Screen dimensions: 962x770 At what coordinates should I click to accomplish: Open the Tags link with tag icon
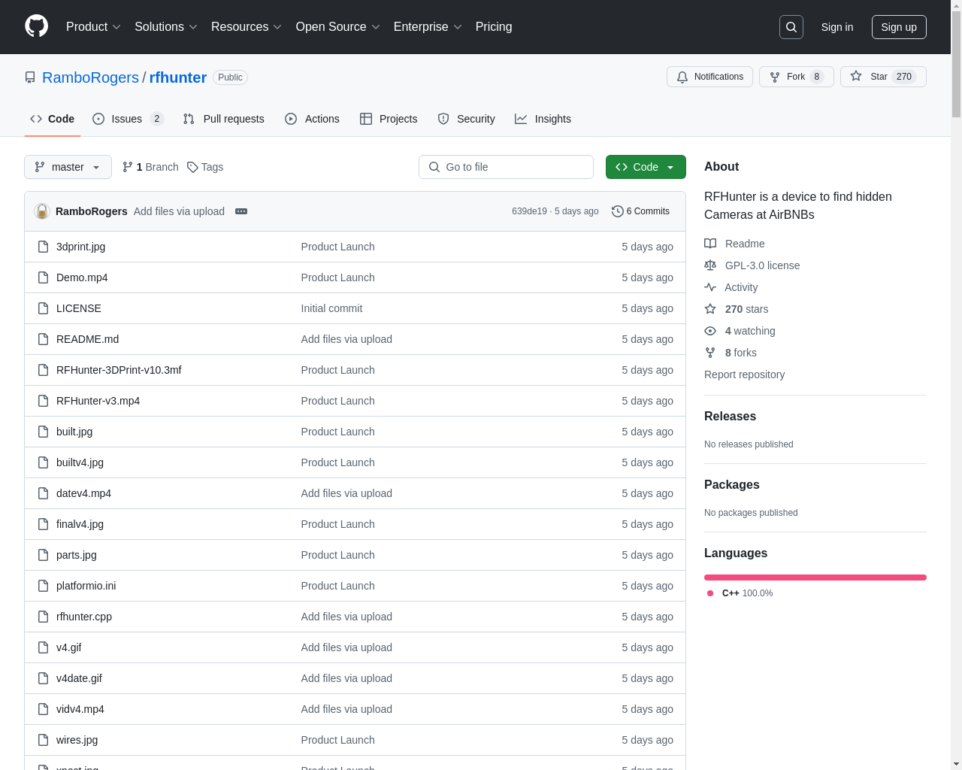pos(205,167)
